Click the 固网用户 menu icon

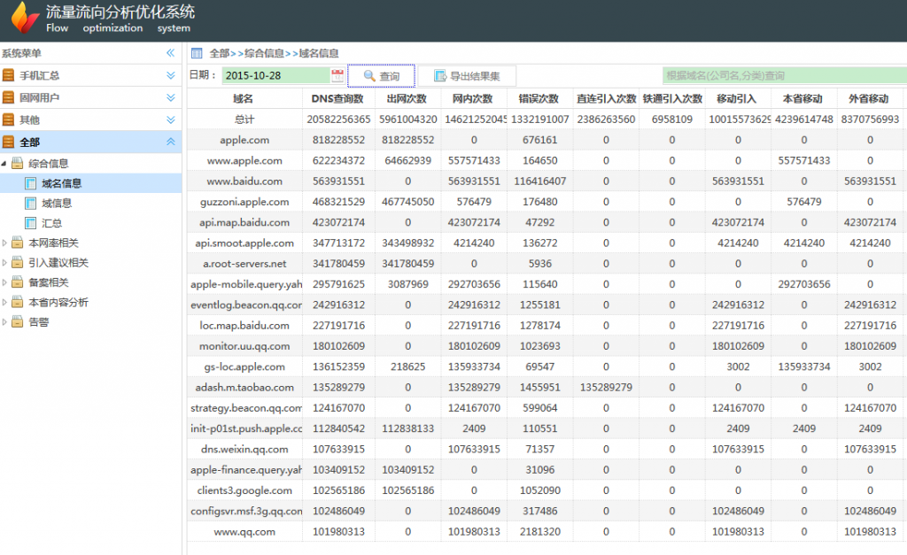coord(8,97)
